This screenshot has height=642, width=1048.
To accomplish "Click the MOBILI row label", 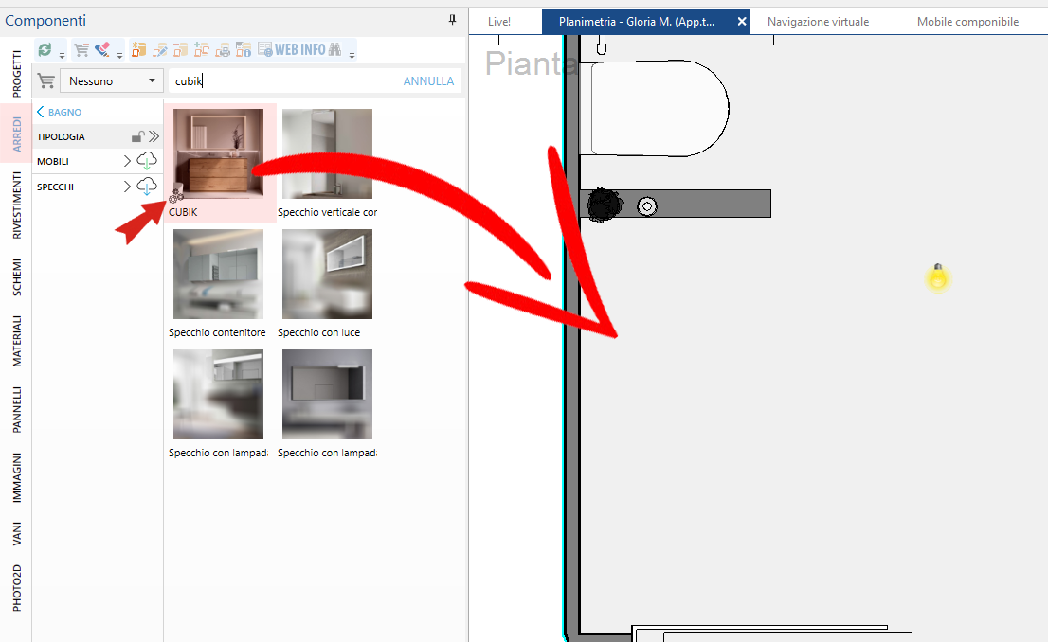I will point(53,161).
